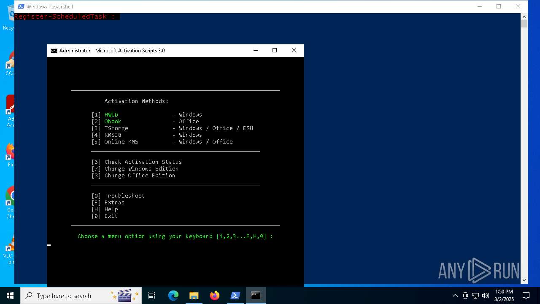The height and width of the screenshot is (304, 540).
Task: Click the Change Office Edition line
Action: tap(133, 176)
